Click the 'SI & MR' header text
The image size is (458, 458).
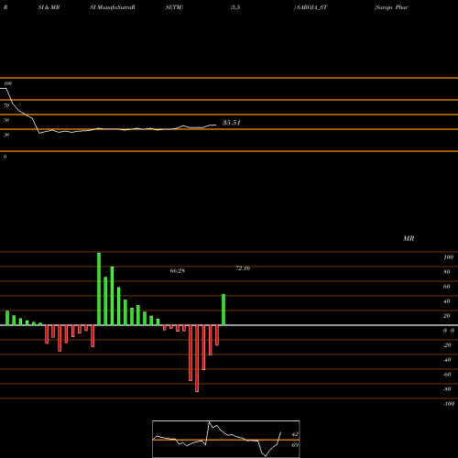(49, 7)
